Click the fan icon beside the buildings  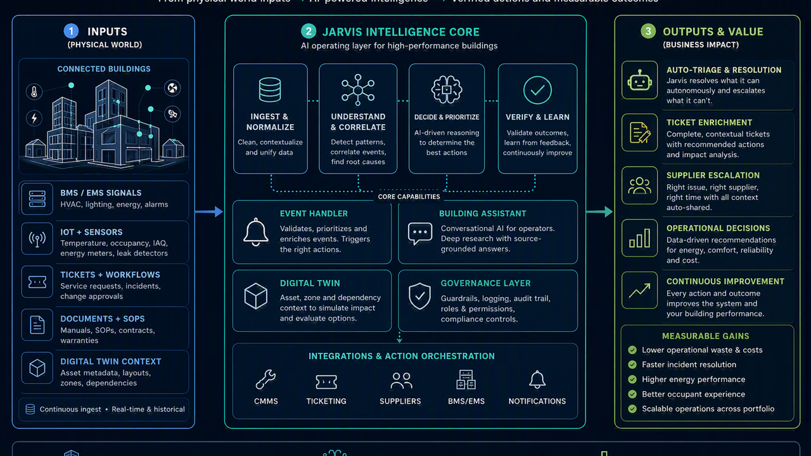click(172, 89)
